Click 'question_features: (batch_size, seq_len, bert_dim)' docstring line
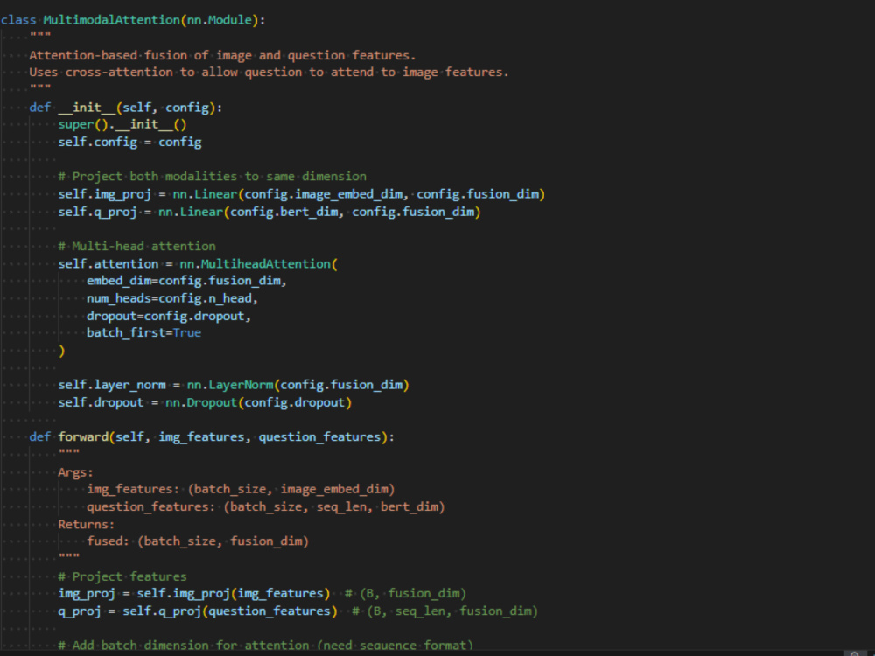Viewport: 875px width, 656px height. (x=266, y=506)
